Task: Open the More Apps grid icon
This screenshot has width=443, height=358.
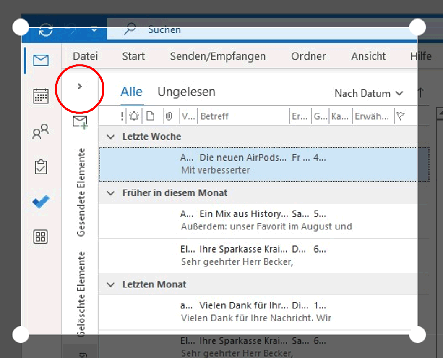Action: tap(41, 237)
